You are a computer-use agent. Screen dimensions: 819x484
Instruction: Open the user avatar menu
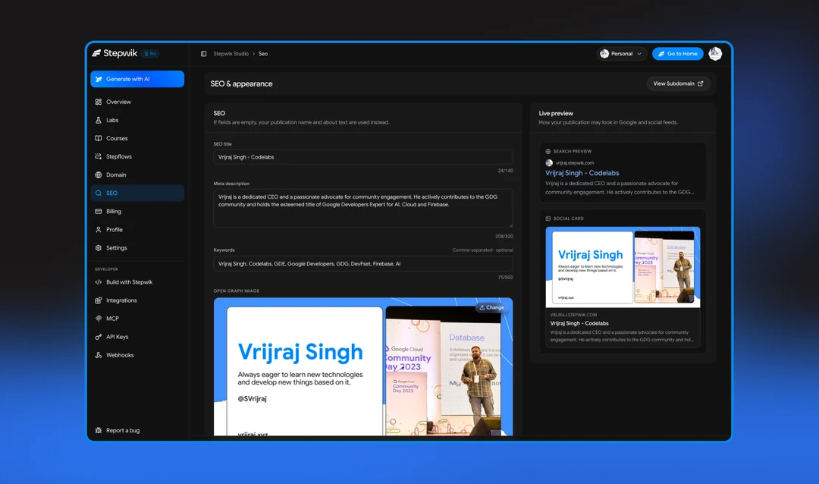[x=715, y=53]
